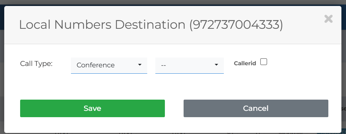
Task: Click the arrow beside Conference
Action: click(x=140, y=65)
